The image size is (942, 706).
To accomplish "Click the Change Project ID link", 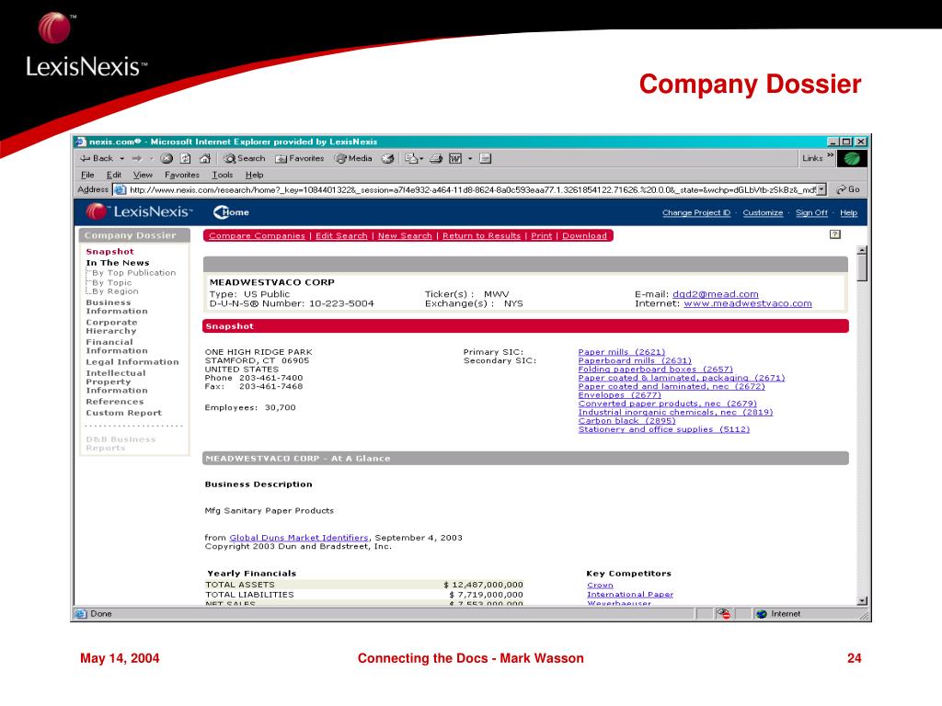I will click(x=696, y=212).
